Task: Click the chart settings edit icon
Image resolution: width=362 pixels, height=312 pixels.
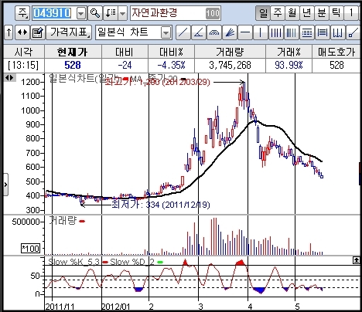Action: click(x=38, y=32)
